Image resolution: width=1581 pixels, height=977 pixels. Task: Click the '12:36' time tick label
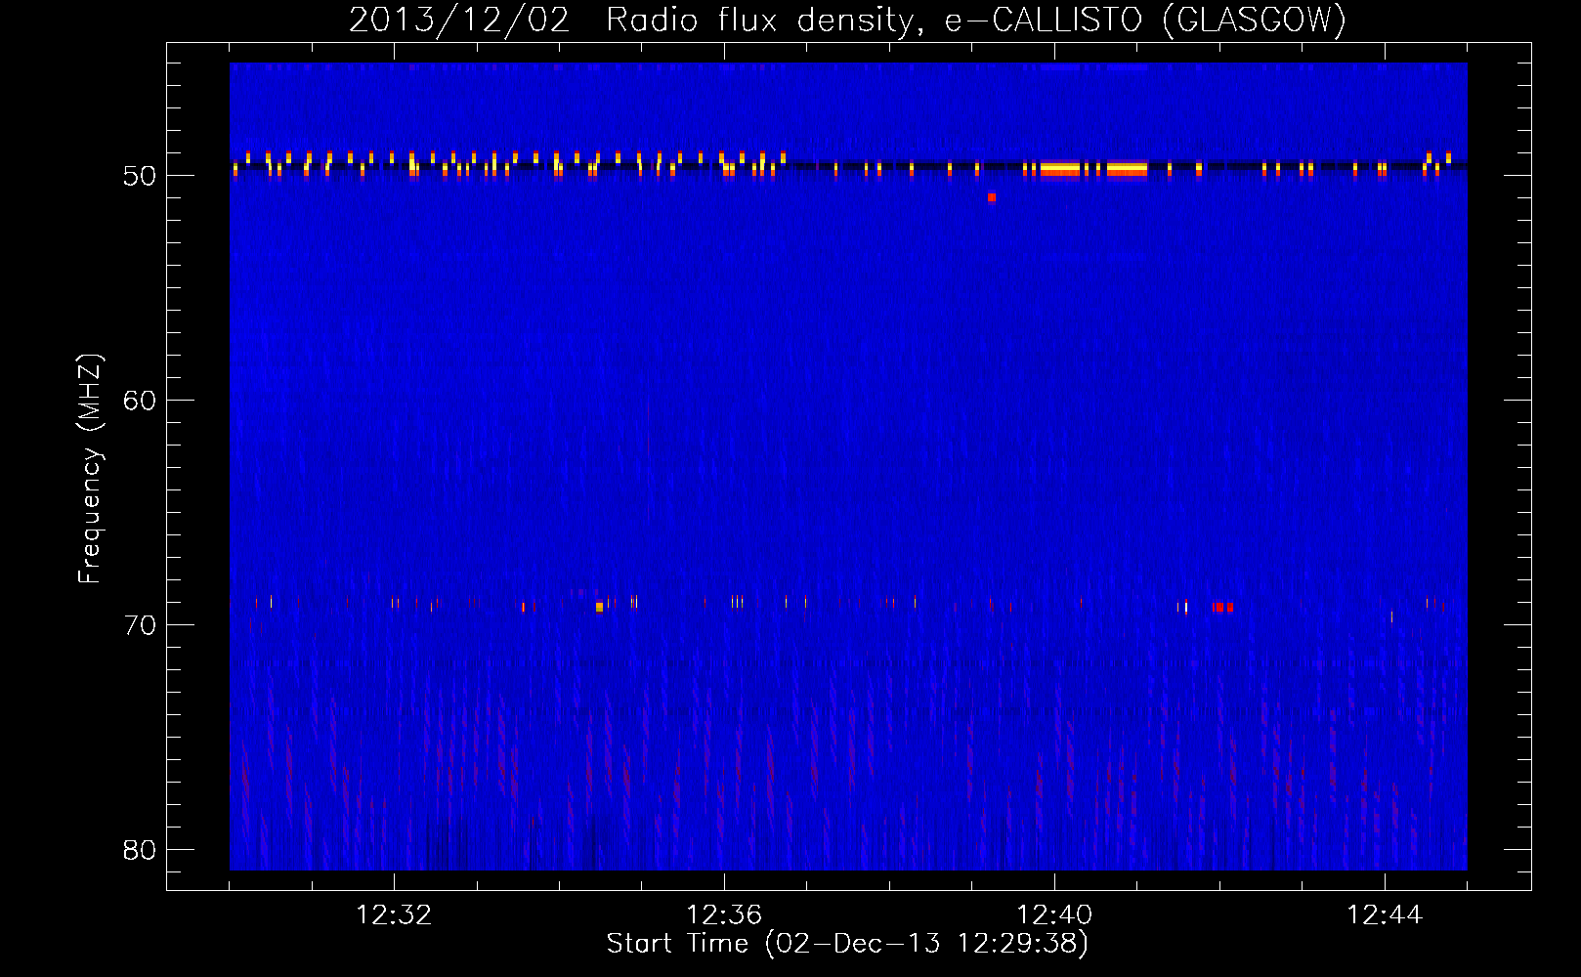724,915
